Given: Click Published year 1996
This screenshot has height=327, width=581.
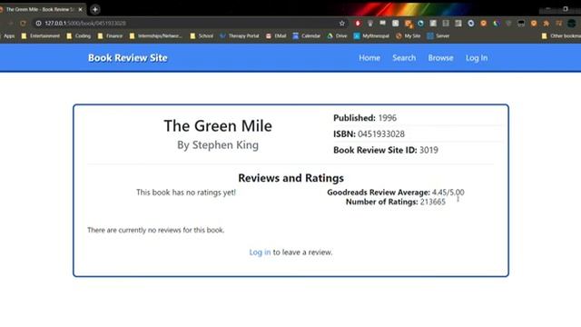Looking at the screenshot, I should click(388, 118).
